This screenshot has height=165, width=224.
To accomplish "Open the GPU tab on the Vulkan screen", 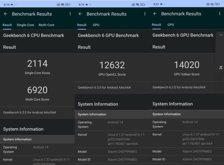I will 171,25.
